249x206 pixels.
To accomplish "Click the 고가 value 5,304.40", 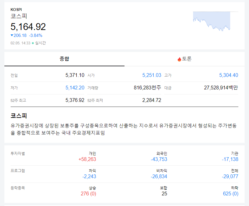I will [229, 75].
